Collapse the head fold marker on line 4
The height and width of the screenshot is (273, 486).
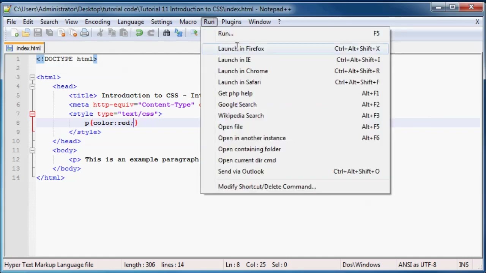coord(32,86)
